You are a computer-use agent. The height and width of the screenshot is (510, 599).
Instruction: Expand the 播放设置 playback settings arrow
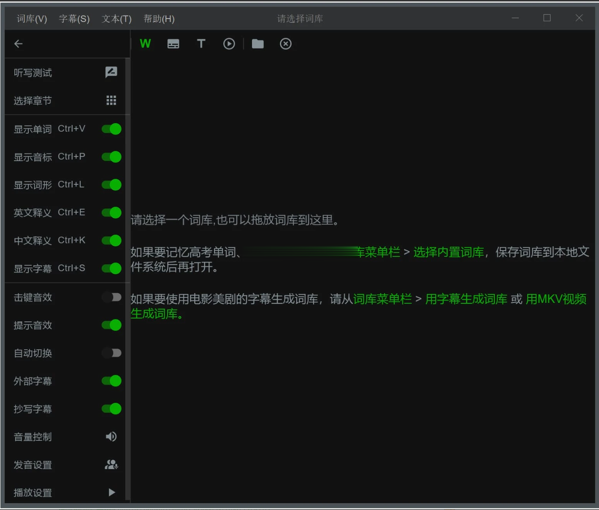111,492
